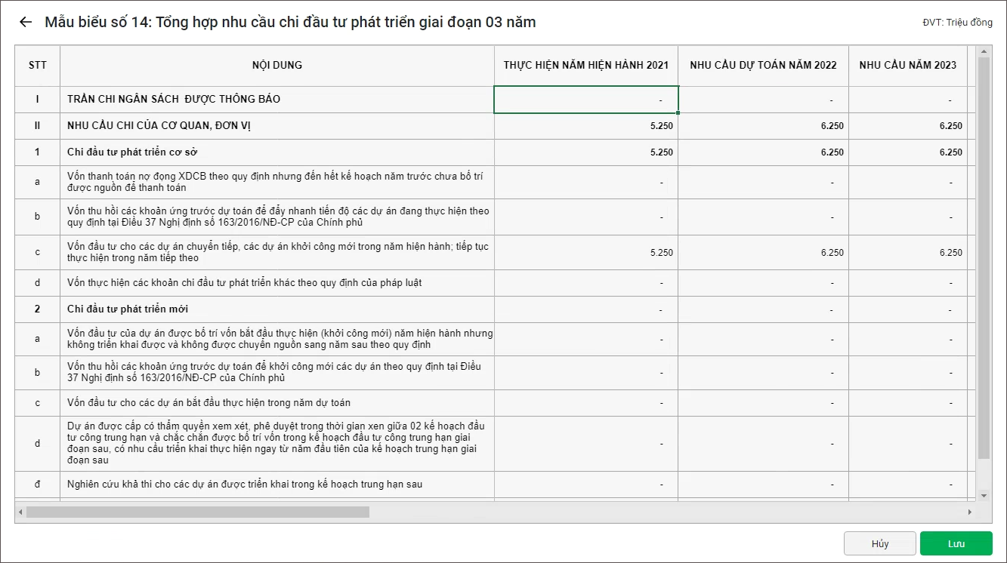
Task: Select 2021 cell of TRẦN CHI NGÂN SÁCH row
Action: pyautogui.click(x=586, y=100)
